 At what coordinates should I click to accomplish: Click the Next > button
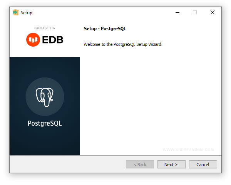click(x=171, y=164)
